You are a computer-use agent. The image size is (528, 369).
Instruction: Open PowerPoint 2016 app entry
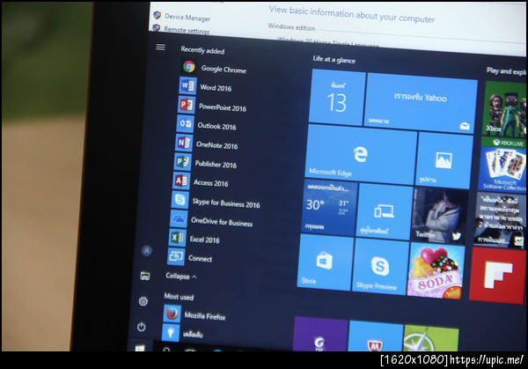tap(212, 106)
